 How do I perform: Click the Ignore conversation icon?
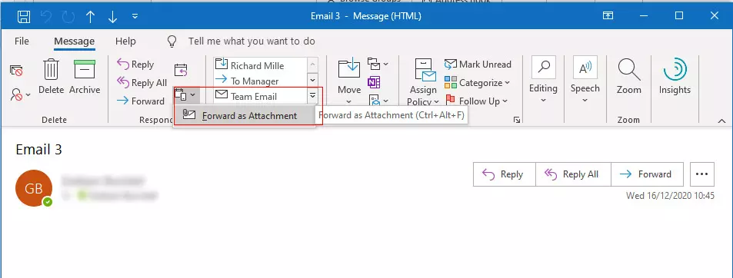[x=16, y=71]
